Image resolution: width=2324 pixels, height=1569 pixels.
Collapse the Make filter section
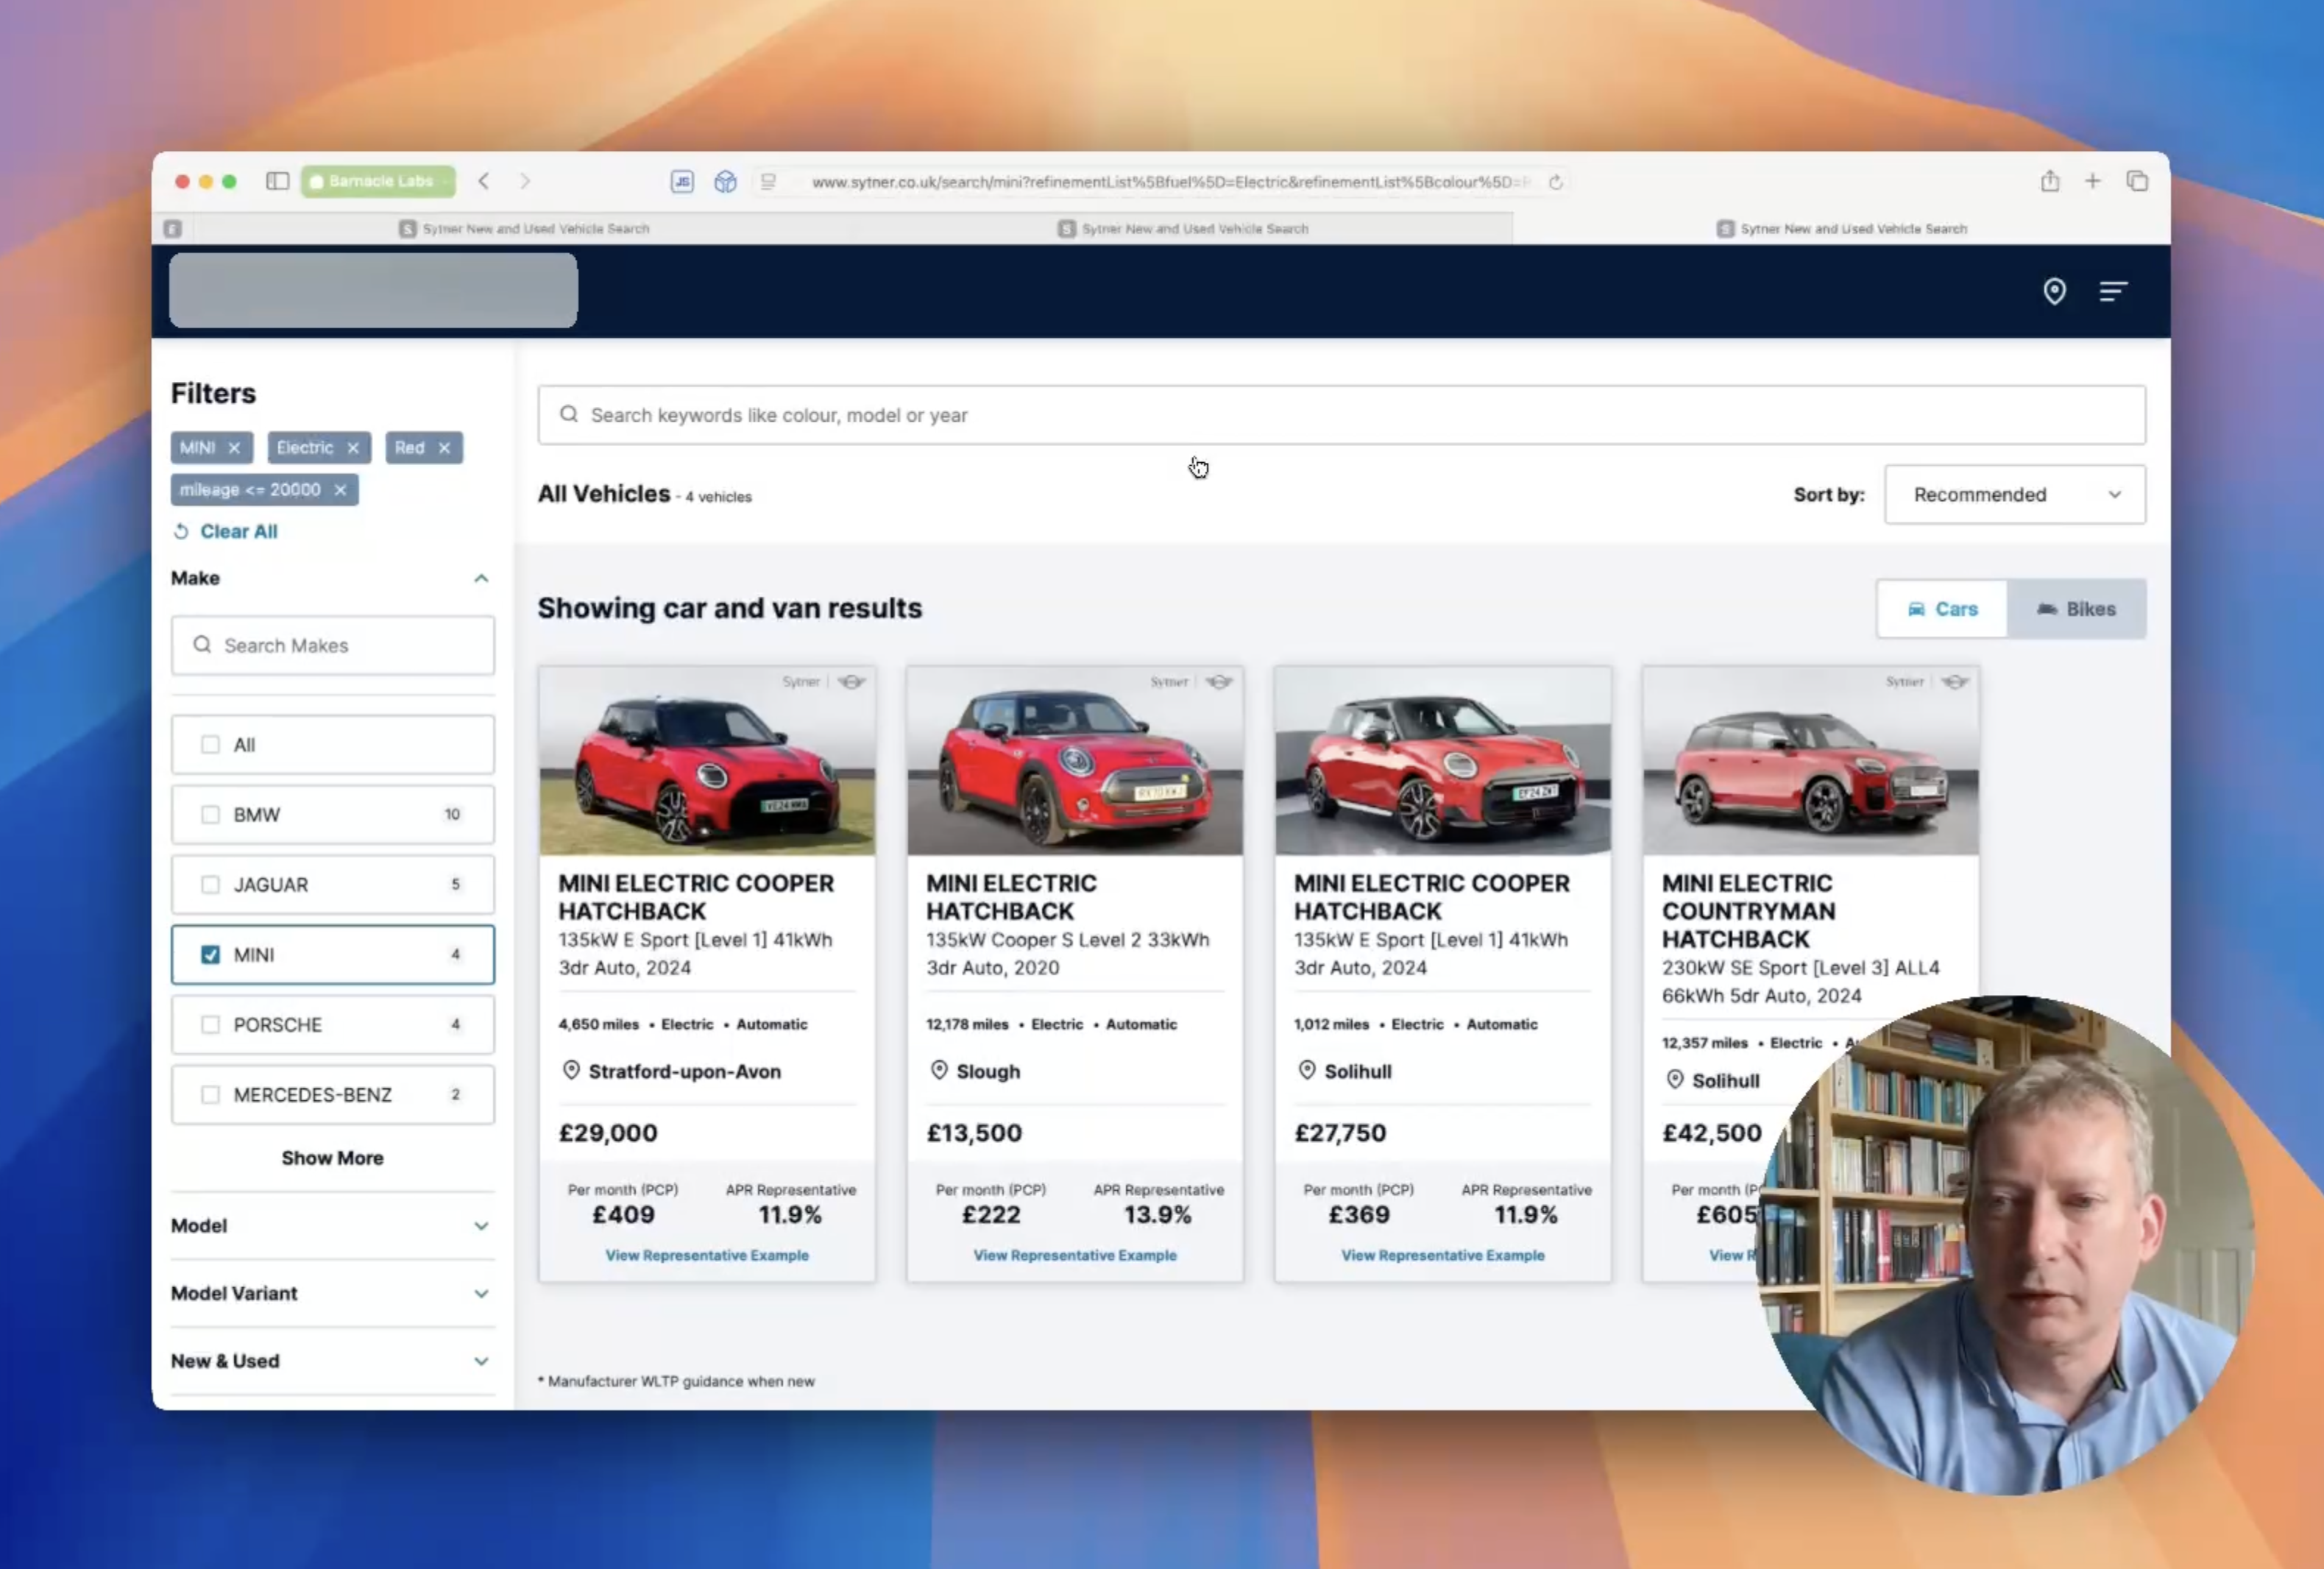click(481, 578)
